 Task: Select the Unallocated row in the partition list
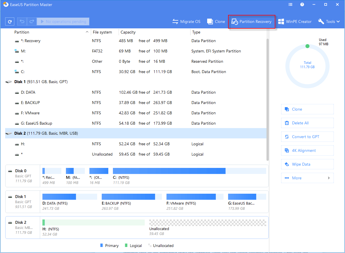pyautogui.click(x=136, y=154)
